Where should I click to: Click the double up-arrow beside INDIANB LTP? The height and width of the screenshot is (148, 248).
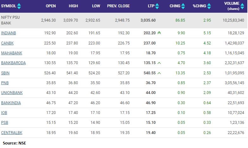(159, 33)
